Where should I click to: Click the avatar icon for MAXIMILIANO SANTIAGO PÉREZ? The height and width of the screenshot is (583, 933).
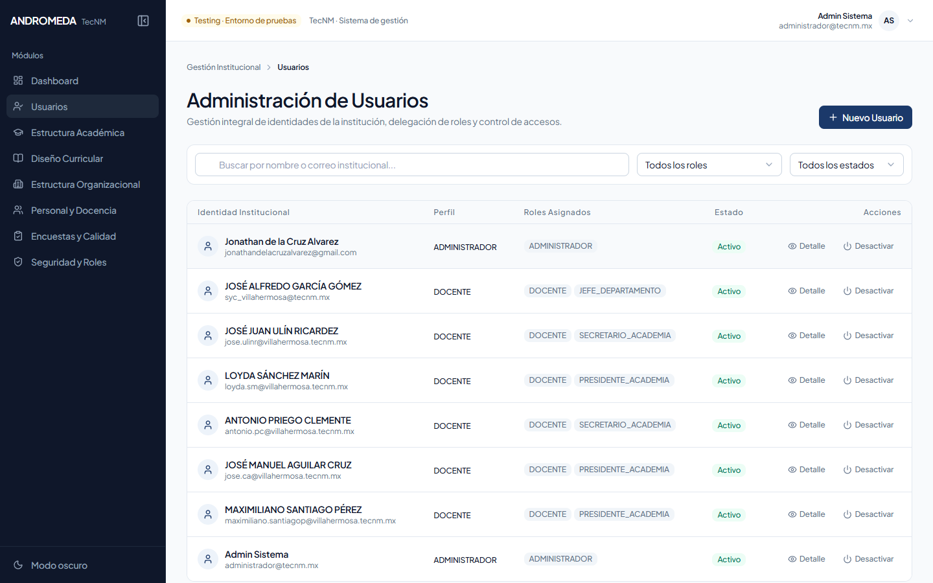point(208,514)
